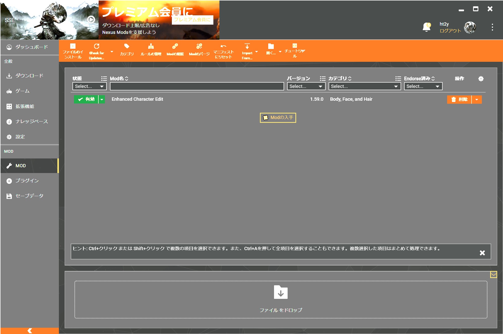
Task: Click the Body, Face, and Hair category cell
Action: [x=351, y=99]
